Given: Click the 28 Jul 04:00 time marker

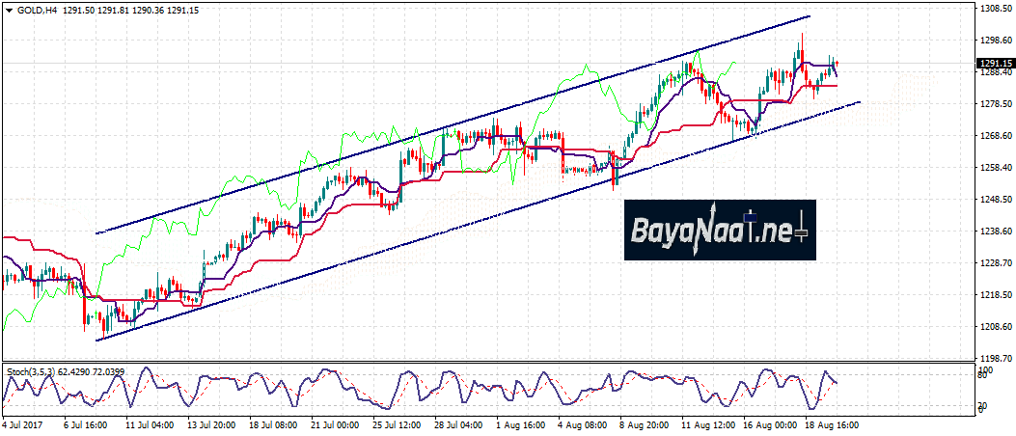Looking at the screenshot, I should pyautogui.click(x=459, y=423).
